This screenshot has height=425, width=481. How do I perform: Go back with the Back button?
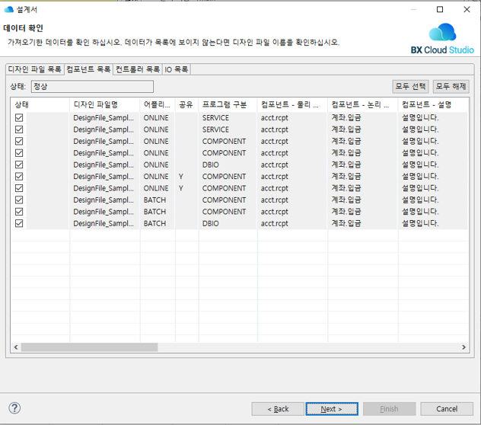point(278,409)
